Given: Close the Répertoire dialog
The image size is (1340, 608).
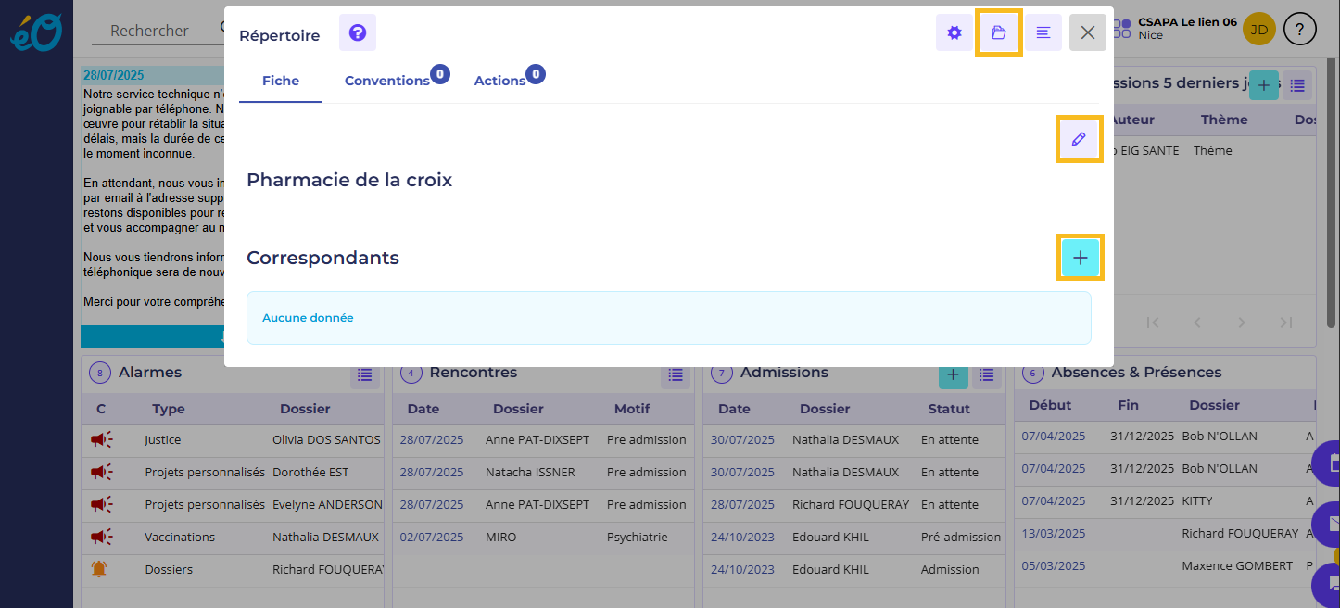Looking at the screenshot, I should 1088,33.
